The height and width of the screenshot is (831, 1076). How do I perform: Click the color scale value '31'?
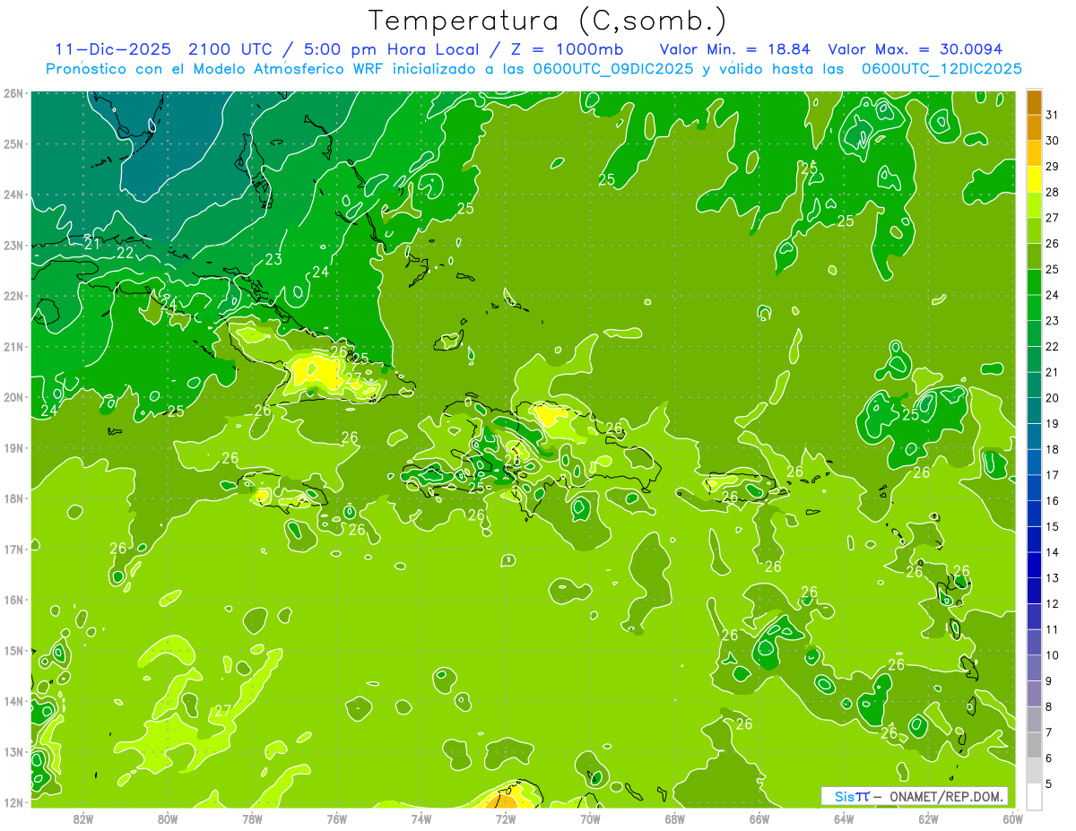[x=1053, y=115]
